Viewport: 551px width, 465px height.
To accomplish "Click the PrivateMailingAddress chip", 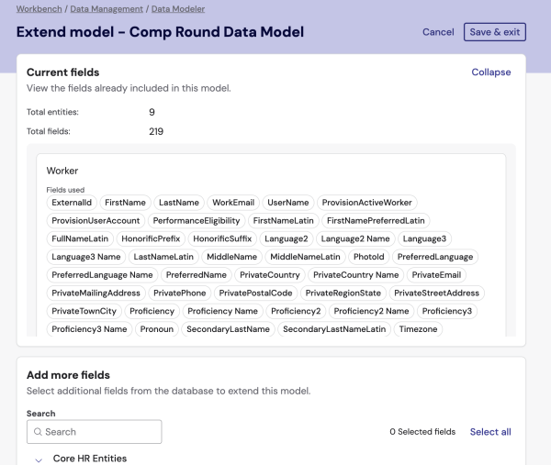I will point(96,293).
